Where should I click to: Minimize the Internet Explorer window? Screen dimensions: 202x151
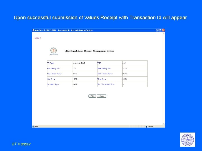click(x=157, y=30)
